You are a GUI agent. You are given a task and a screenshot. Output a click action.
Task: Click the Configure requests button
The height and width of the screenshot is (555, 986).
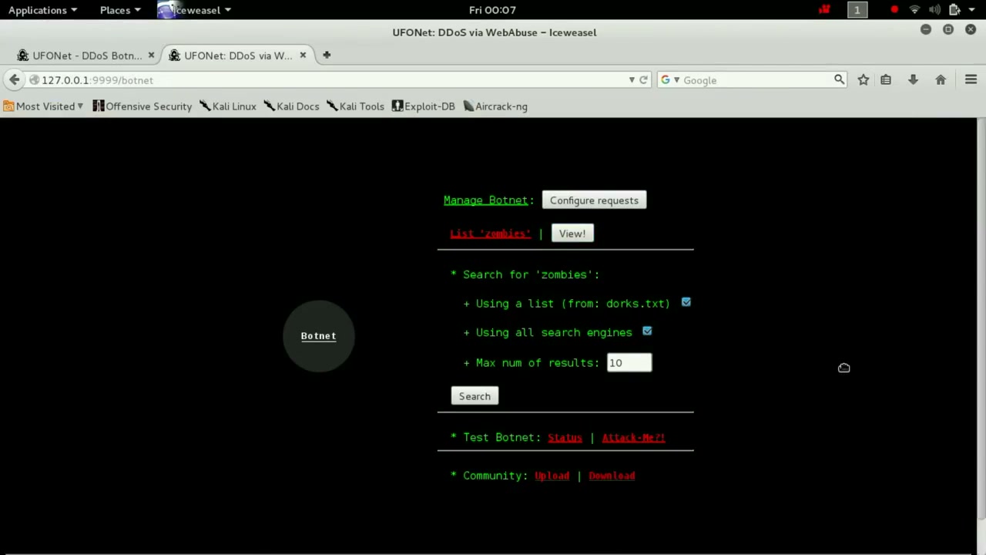594,200
